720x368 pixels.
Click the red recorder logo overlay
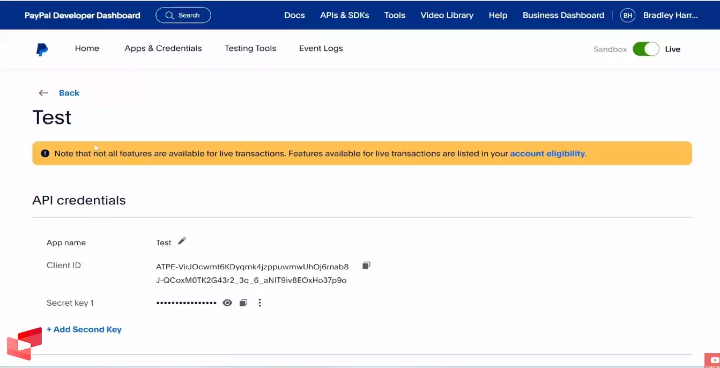(25, 343)
